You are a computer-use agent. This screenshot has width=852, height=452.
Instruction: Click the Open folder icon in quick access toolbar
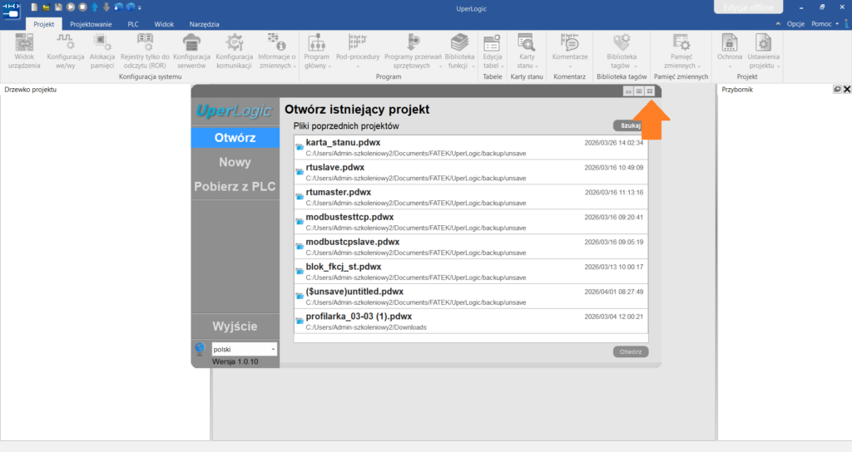(x=47, y=7)
